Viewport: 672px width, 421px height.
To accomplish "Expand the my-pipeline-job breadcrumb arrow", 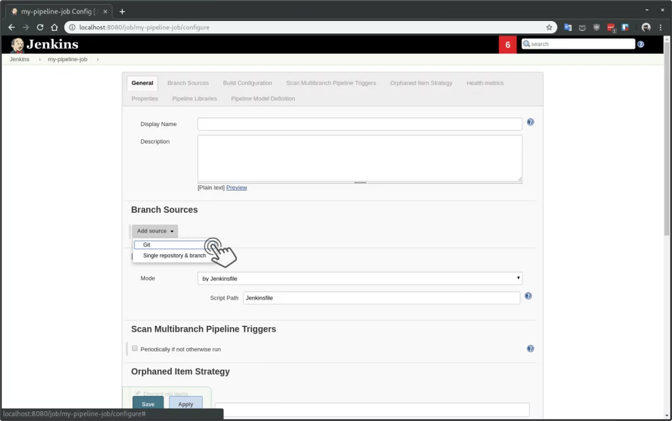I will tap(98, 60).
